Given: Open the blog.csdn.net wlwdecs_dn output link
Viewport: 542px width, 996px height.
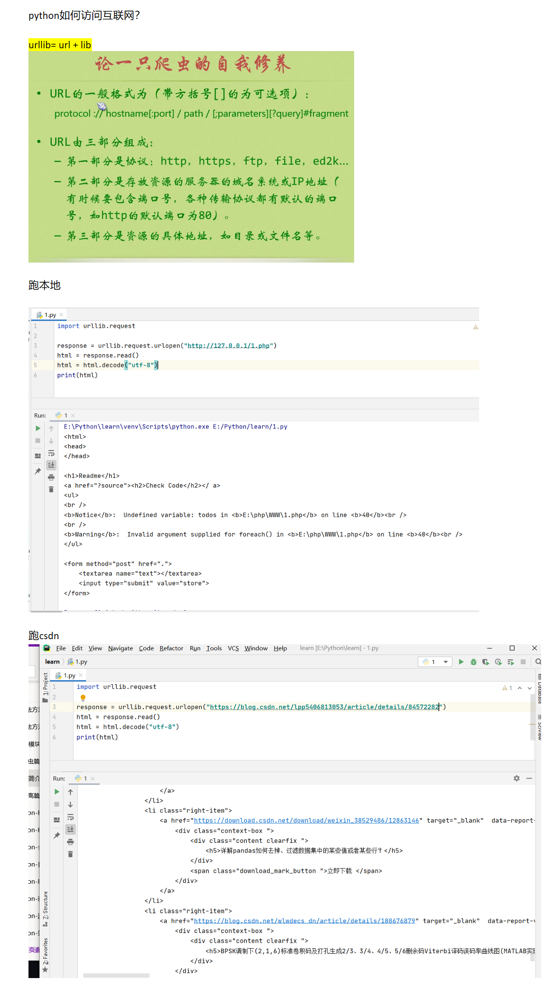Looking at the screenshot, I should pyautogui.click(x=305, y=921).
